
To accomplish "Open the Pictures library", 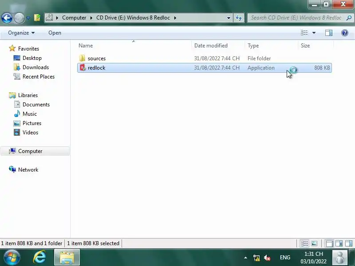I will tap(32, 123).
